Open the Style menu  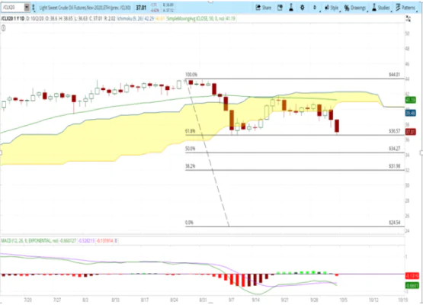pyautogui.click(x=332, y=8)
